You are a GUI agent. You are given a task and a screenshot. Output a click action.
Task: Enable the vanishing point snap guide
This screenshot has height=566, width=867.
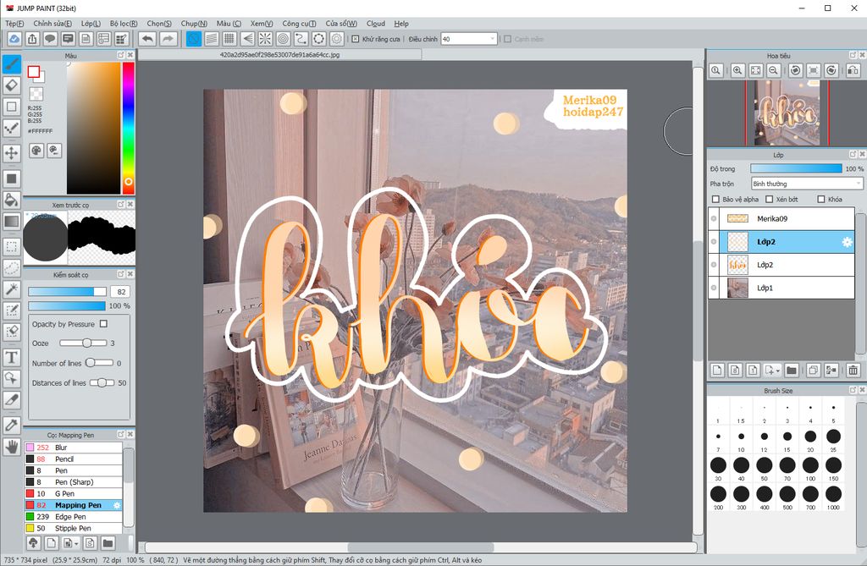(x=247, y=39)
